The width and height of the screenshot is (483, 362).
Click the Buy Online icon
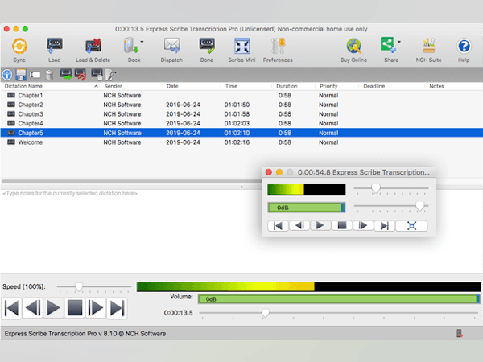click(353, 47)
